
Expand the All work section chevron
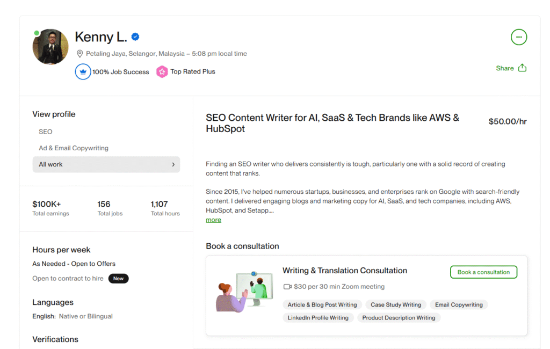coord(173,164)
